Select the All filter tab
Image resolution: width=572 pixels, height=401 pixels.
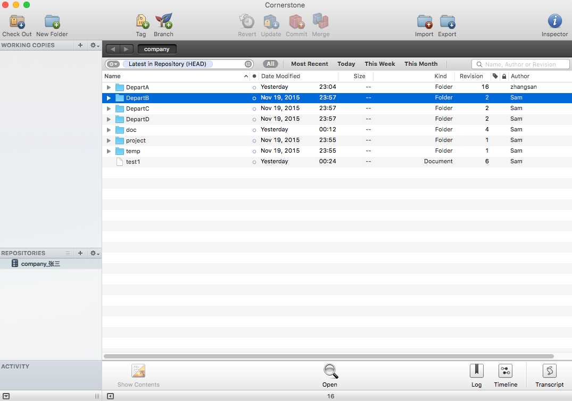click(270, 64)
